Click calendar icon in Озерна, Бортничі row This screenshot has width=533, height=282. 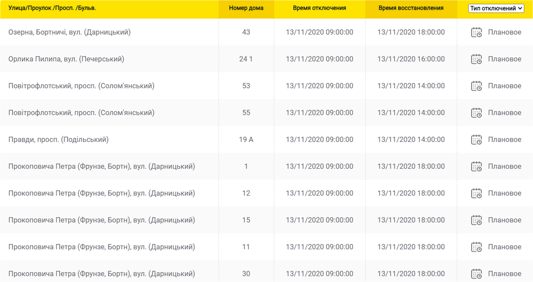click(476, 32)
